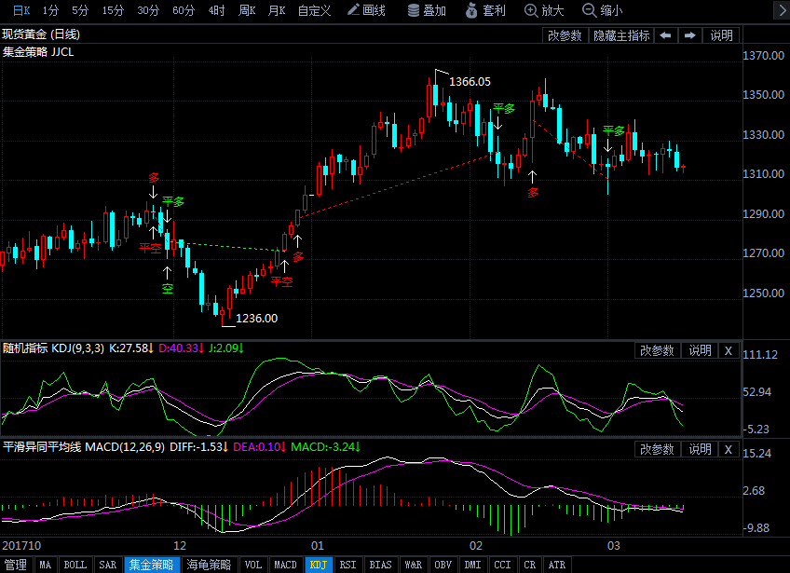790x573 pixels.
Task: Select the 画线 drawing pencil tool
Action: (x=366, y=10)
